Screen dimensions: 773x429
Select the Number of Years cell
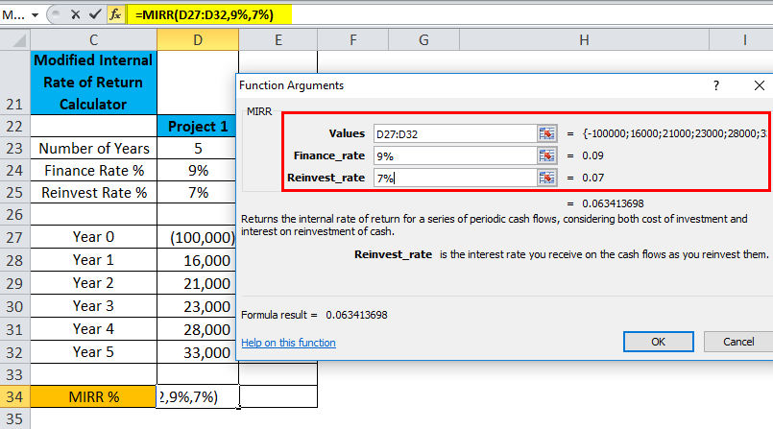94,148
